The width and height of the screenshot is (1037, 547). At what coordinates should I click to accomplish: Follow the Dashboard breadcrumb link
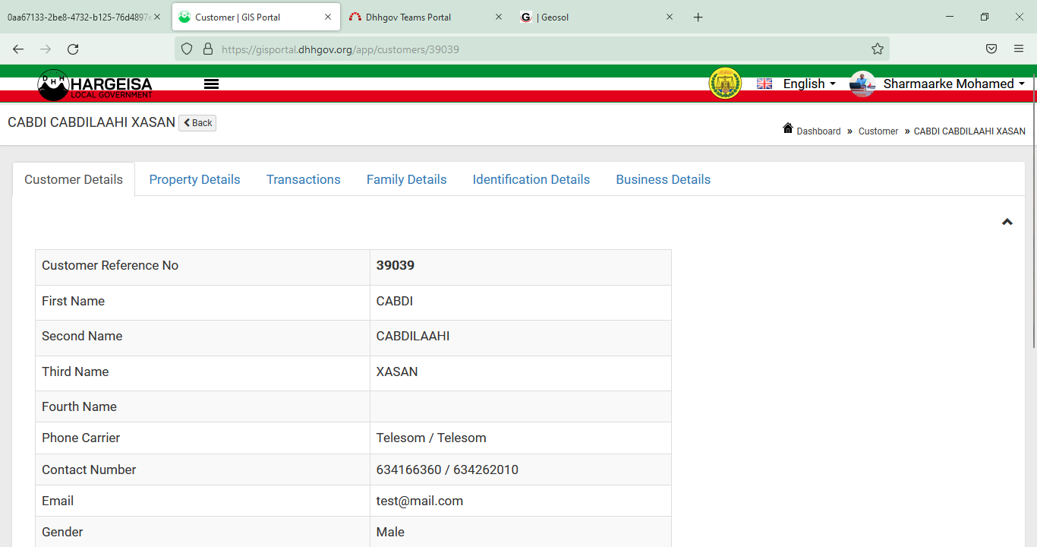pos(818,131)
